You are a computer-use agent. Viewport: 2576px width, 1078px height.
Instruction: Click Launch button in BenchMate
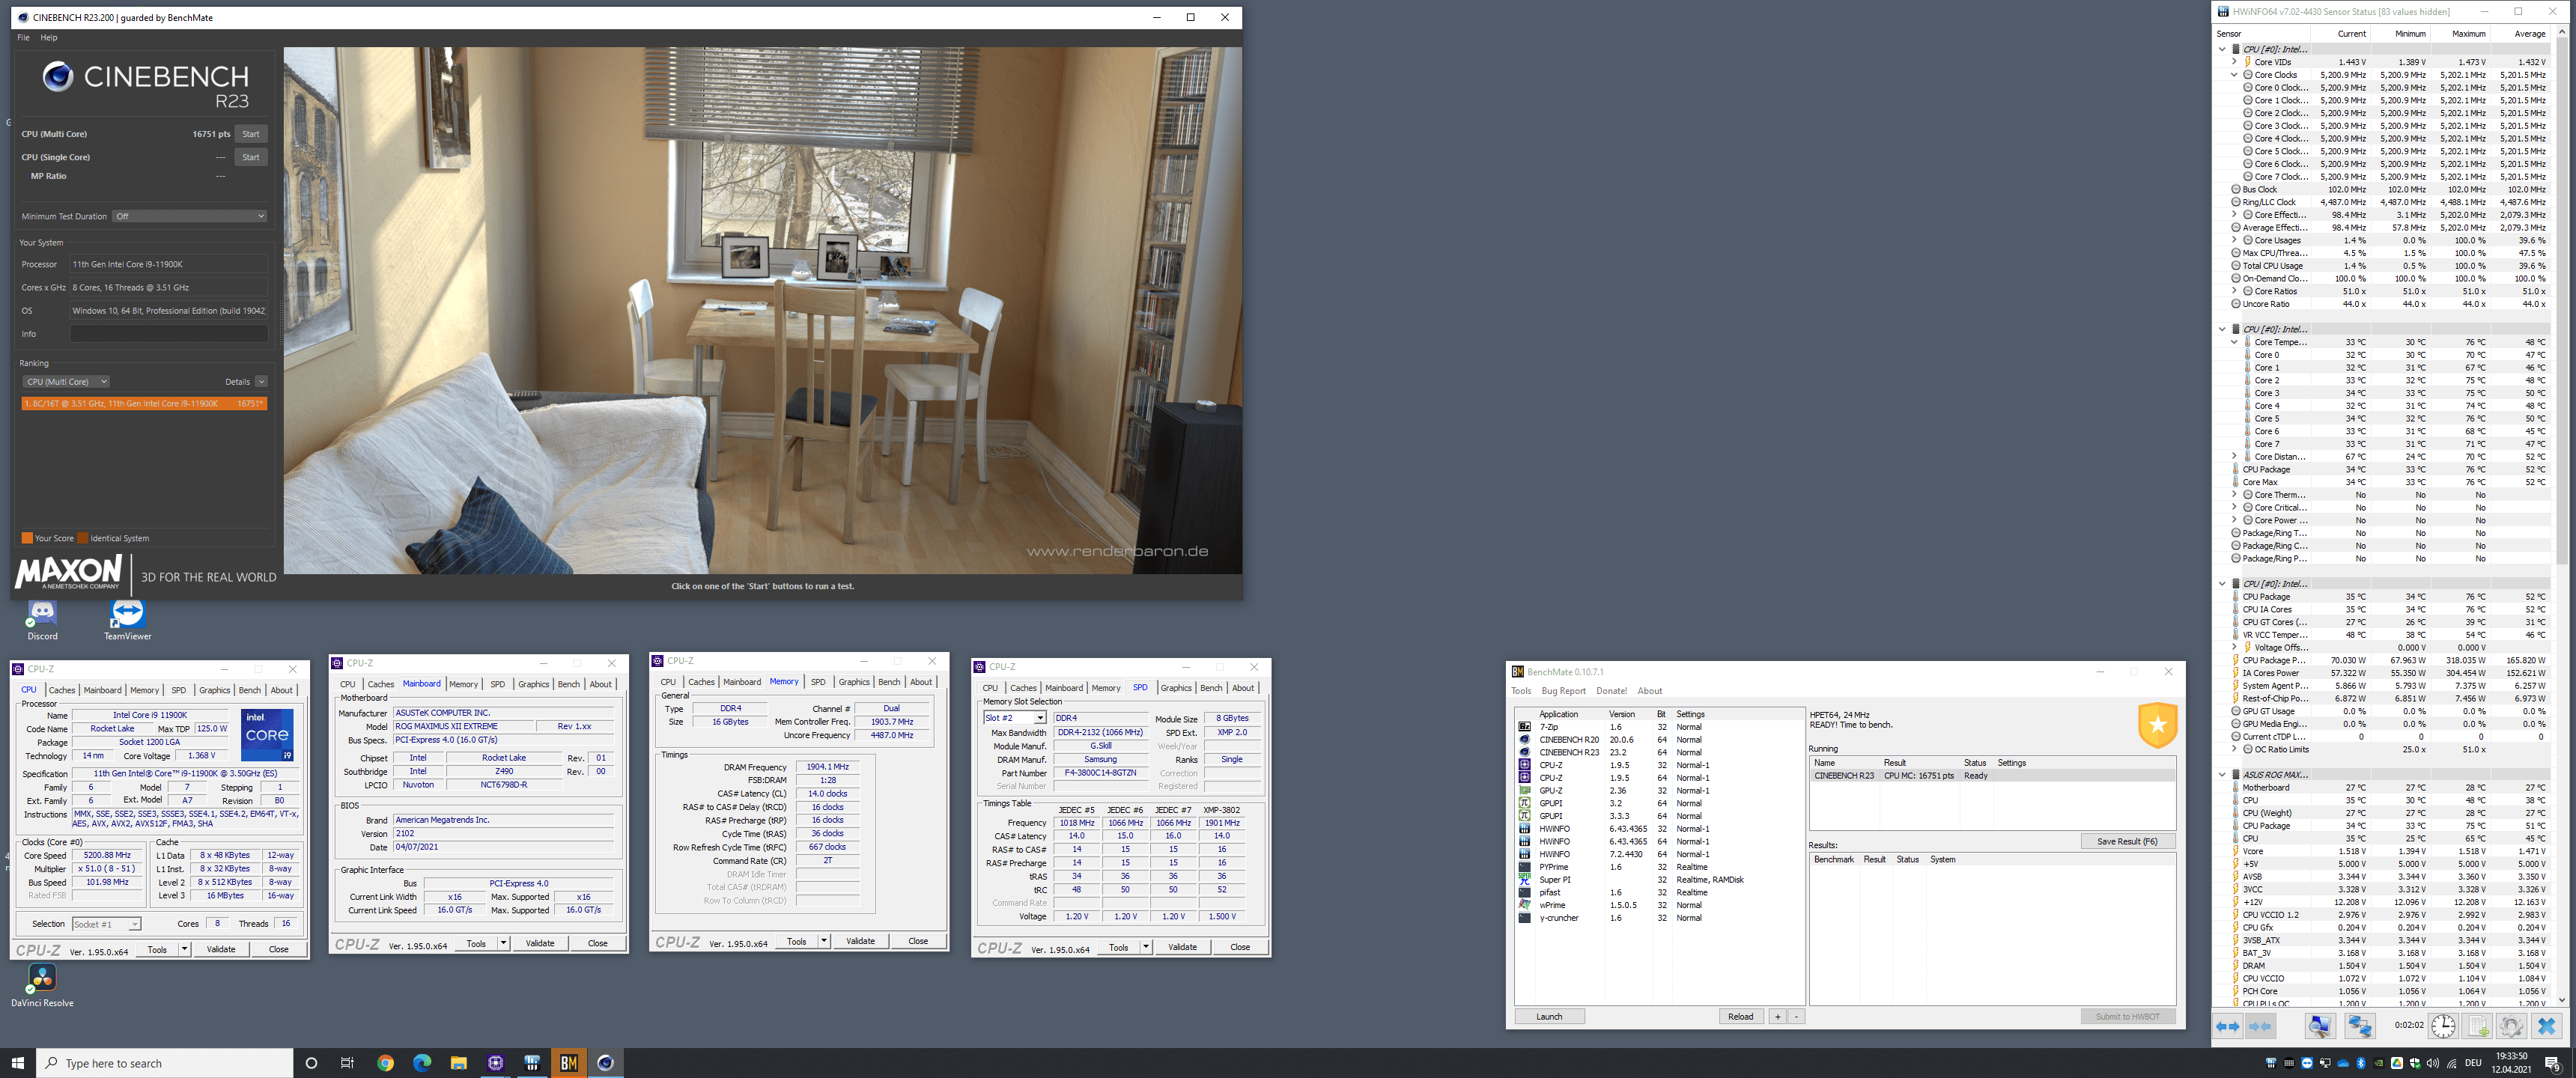click(x=1549, y=1017)
